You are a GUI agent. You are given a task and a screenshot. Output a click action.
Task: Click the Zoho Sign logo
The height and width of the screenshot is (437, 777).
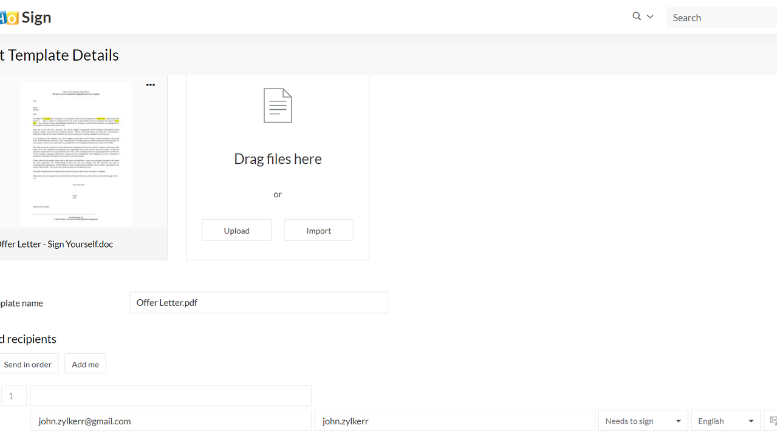point(26,18)
